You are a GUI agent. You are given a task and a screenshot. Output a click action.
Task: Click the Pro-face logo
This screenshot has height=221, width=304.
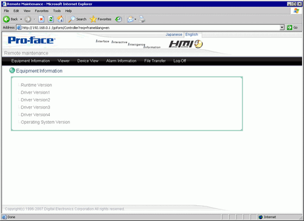click(x=32, y=40)
